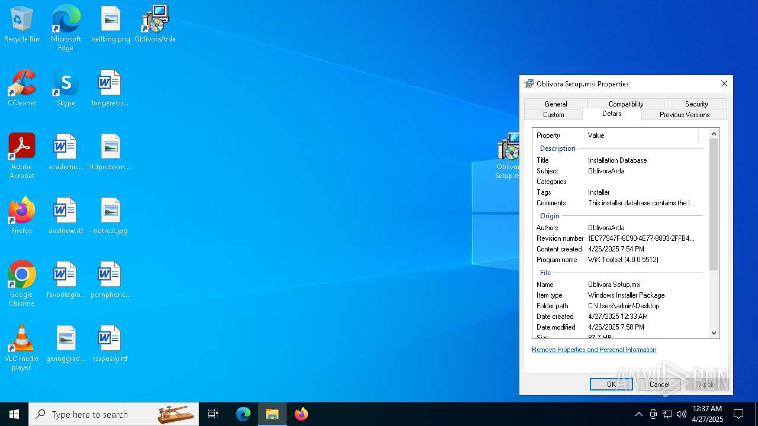The width and height of the screenshot is (758, 426).
Task: Select the notrest.jpg image icon
Action: point(110,217)
